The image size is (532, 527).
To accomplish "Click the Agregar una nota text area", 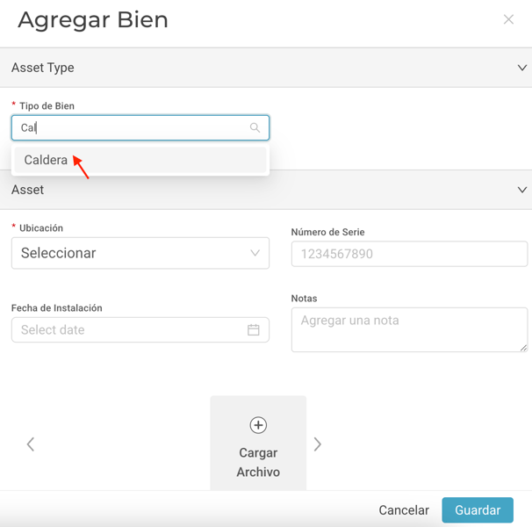I will pos(409,329).
